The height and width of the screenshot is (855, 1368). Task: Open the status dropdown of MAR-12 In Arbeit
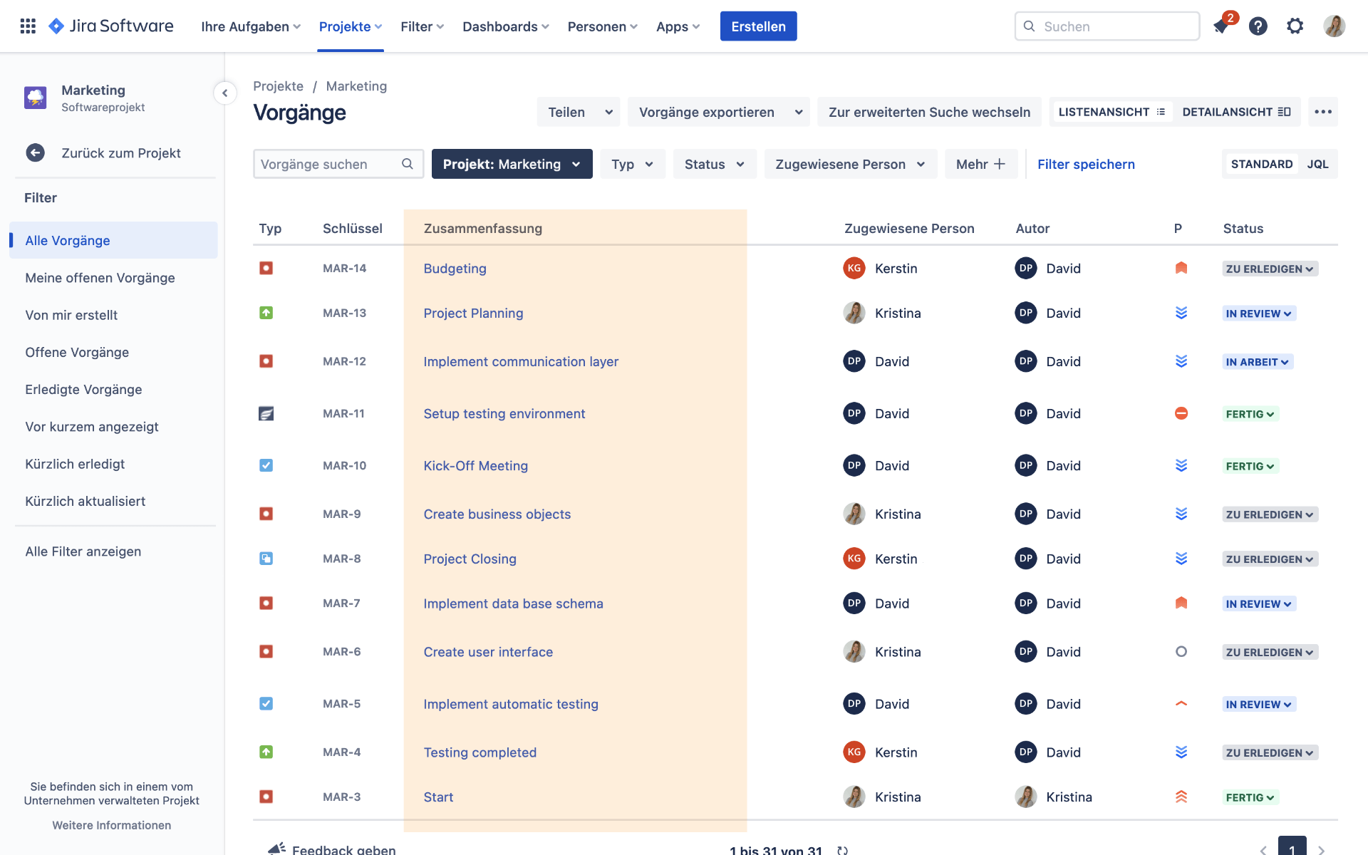point(1257,361)
